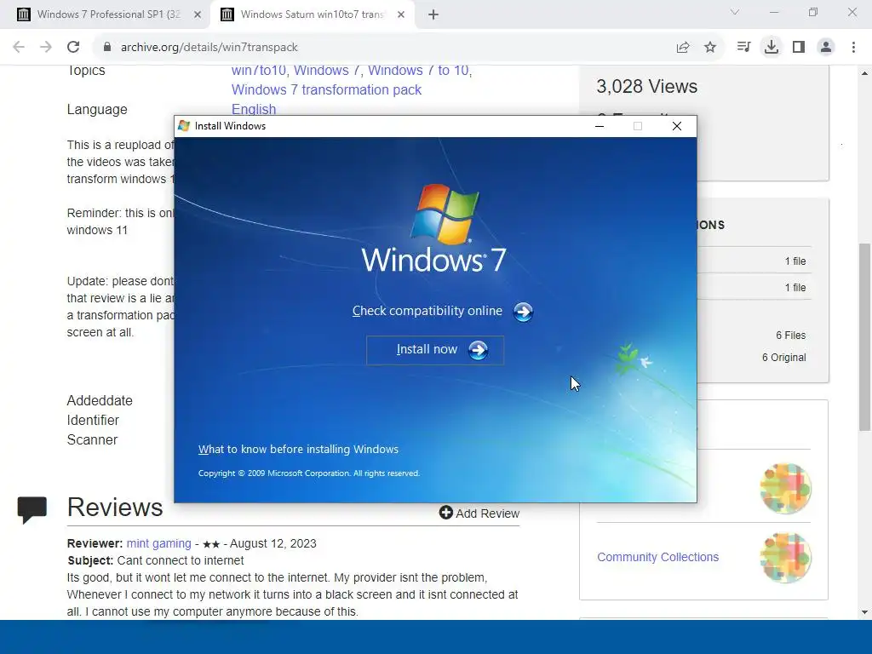Open mint gaming reviewer profile link
872x654 pixels.
158,543
